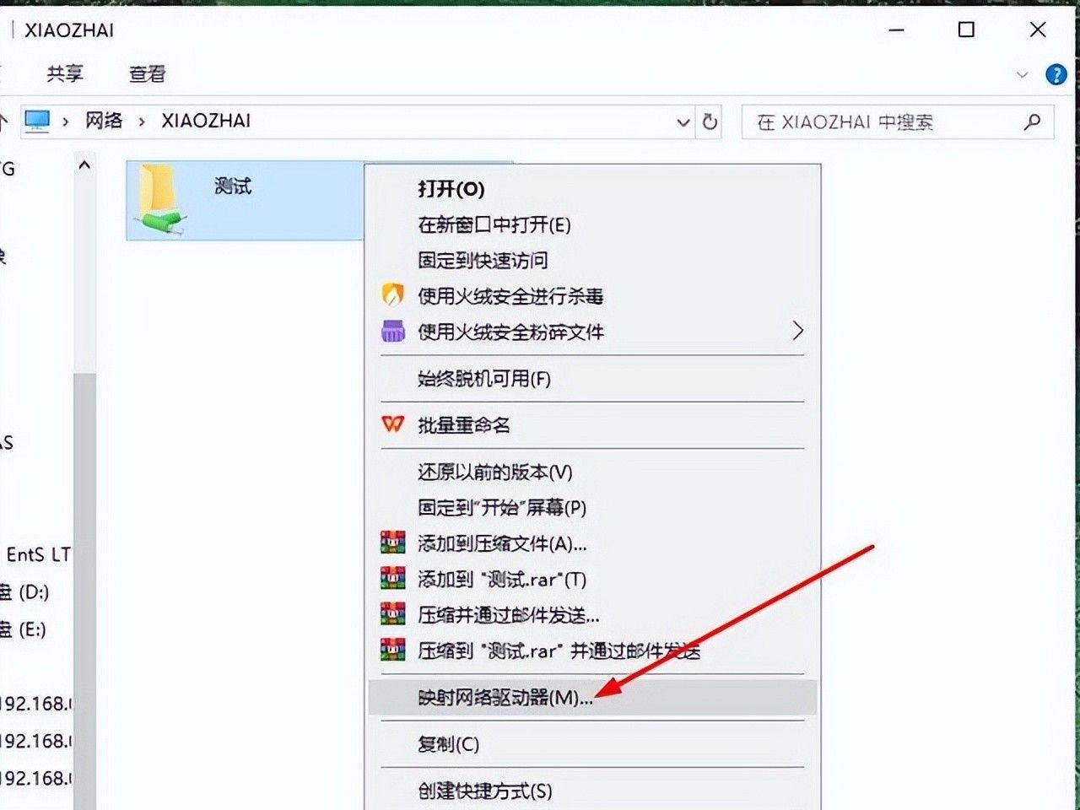The image size is (1080, 810).
Task: Open the address bar history dropdown
Action: [683, 122]
